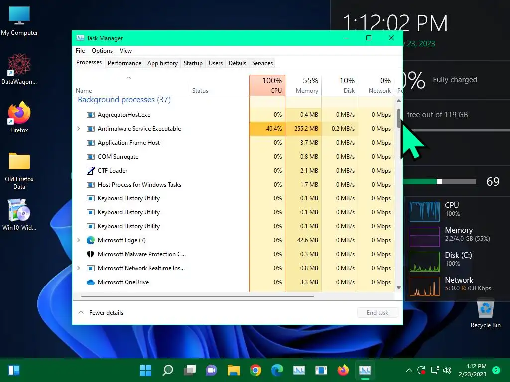Switch to the App history tab
The width and height of the screenshot is (510, 382).
163,63
